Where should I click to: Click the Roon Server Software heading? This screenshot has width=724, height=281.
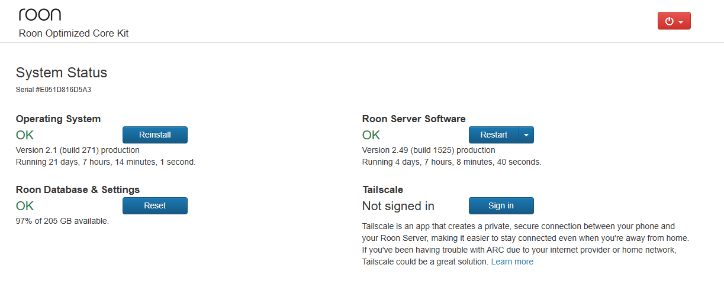point(414,119)
